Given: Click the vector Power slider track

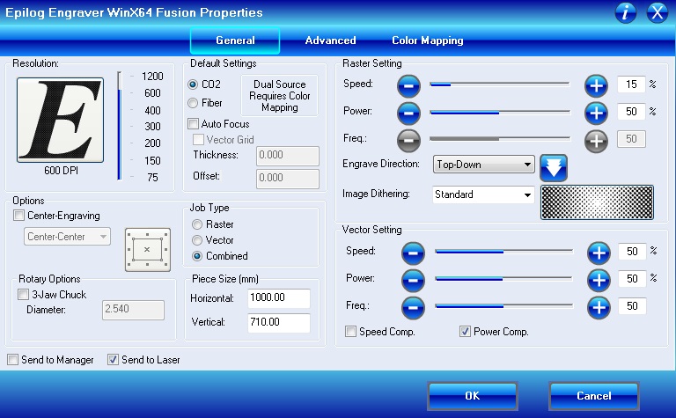Looking at the screenshot, I should (x=504, y=279).
